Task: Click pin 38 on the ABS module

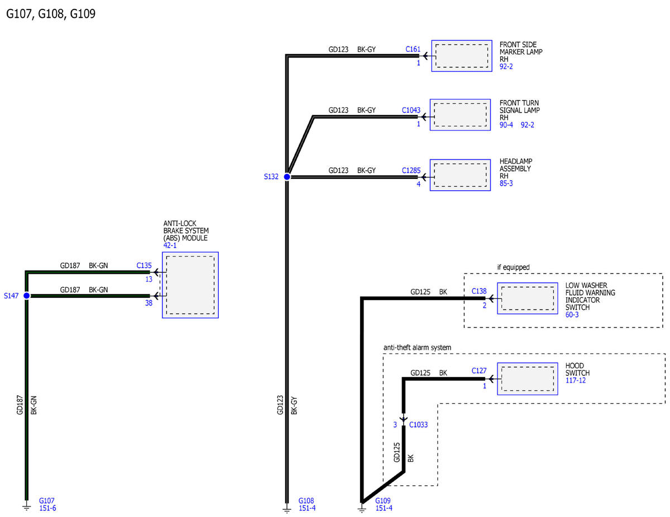Action: pos(149,303)
